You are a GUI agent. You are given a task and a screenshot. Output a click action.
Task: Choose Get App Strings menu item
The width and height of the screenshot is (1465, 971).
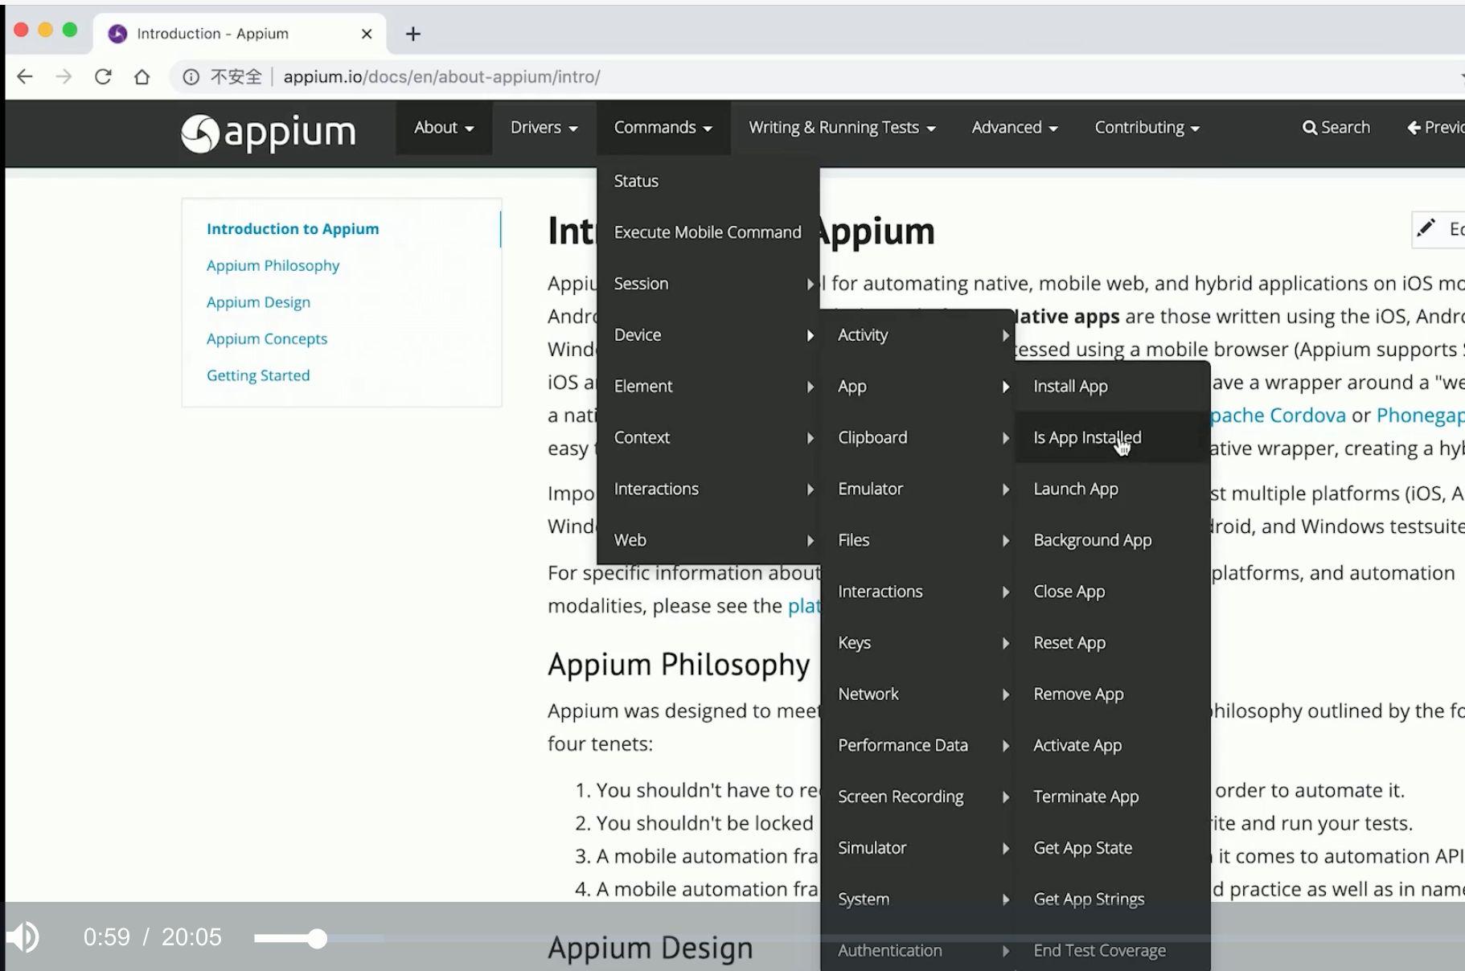1113,899
